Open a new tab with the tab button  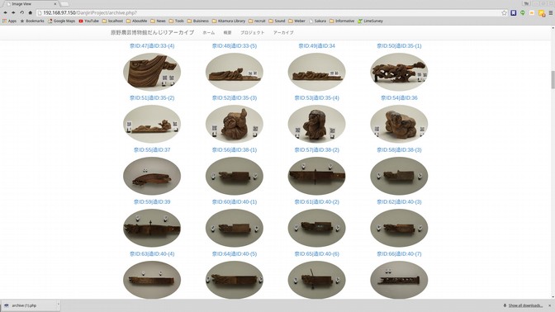[x=64, y=4]
